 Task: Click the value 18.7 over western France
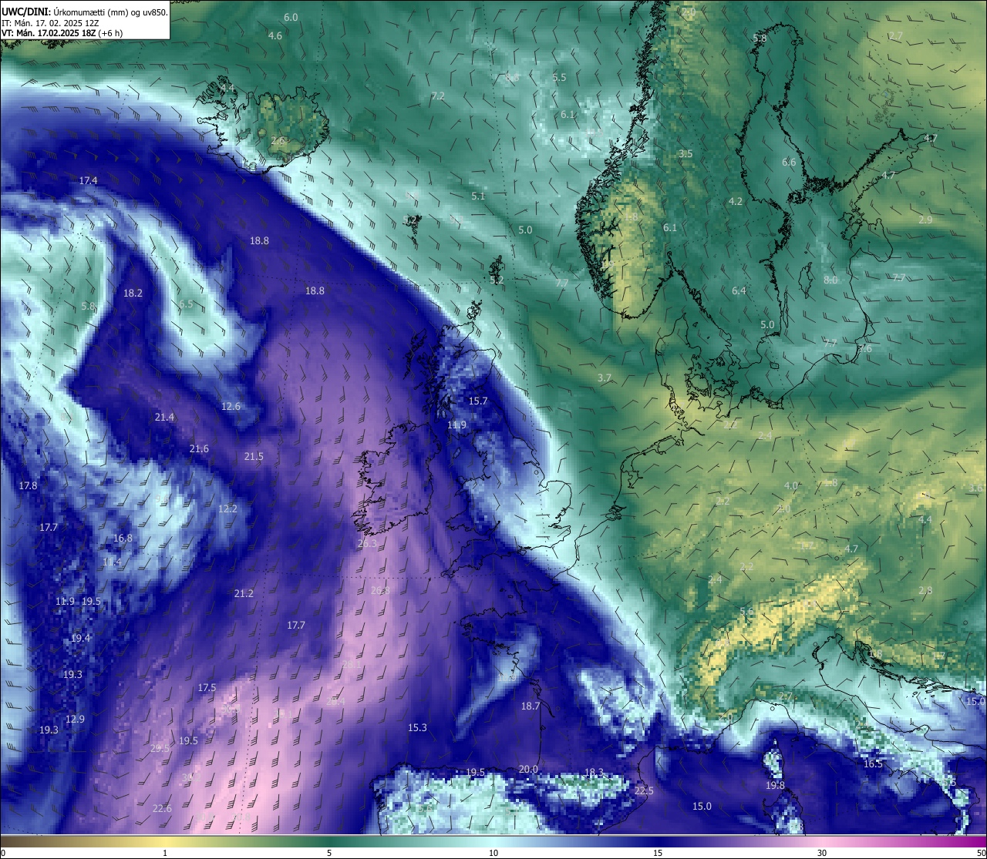pos(531,706)
